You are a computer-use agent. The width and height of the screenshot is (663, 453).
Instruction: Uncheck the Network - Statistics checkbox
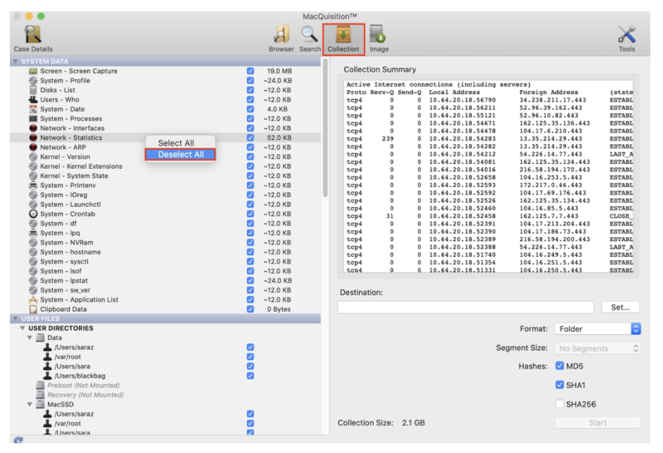pos(251,138)
